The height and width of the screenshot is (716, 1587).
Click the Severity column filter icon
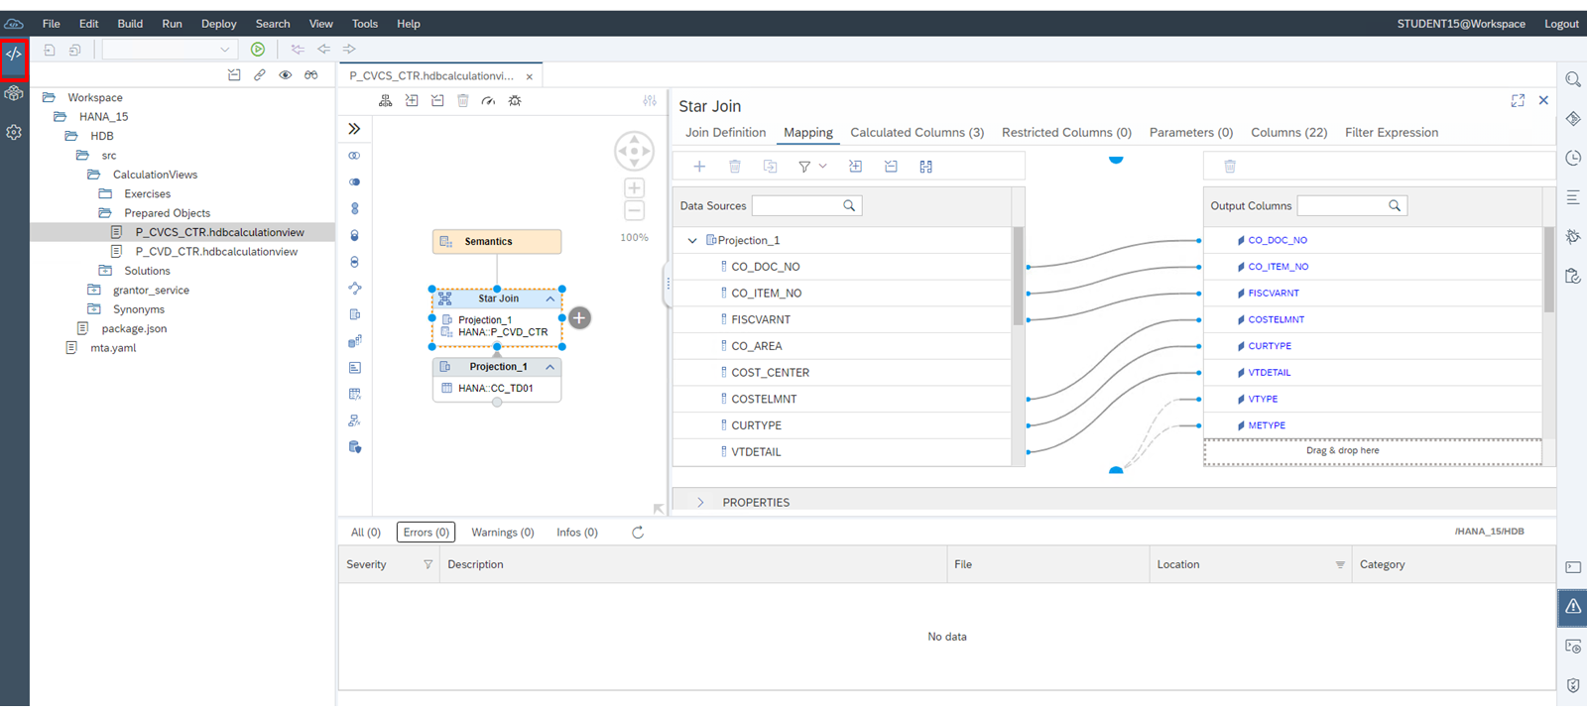coord(428,565)
